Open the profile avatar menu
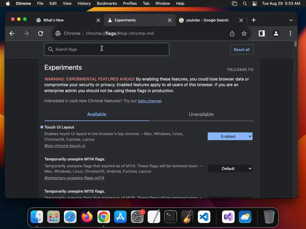Viewport: 306px width, 229px height. pyautogui.click(x=276, y=33)
